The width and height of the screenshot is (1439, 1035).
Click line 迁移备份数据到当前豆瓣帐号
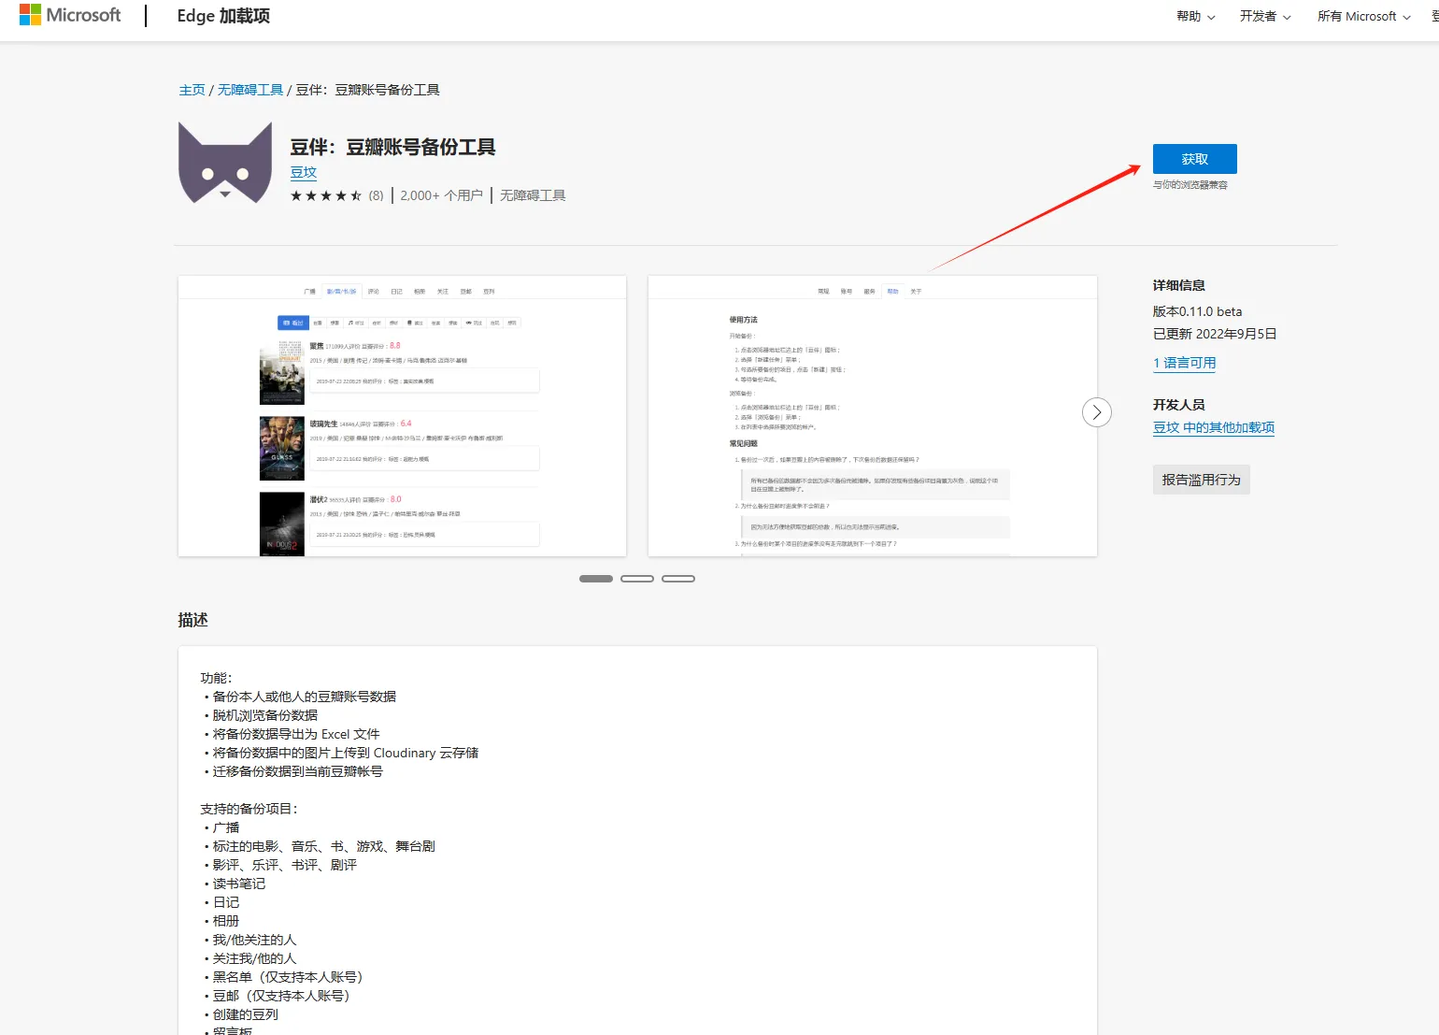297,771
